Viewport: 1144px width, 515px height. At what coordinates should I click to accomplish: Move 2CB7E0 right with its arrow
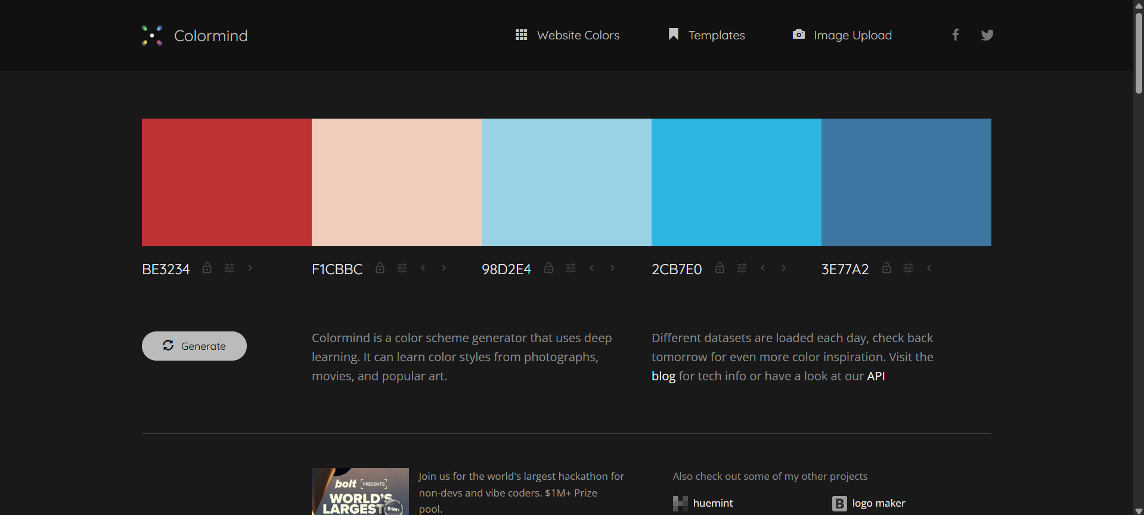[x=784, y=268]
